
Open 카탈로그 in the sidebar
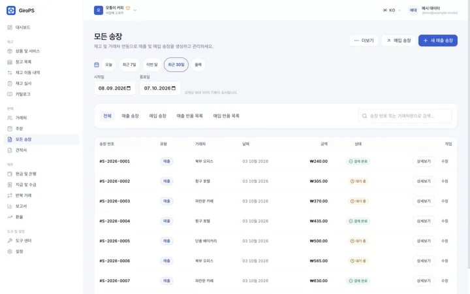pyautogui.click(x=42, y=94)
